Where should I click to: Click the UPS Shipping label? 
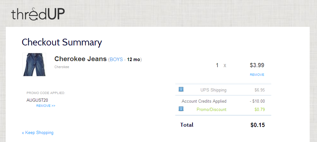click(x=213, y=90)
